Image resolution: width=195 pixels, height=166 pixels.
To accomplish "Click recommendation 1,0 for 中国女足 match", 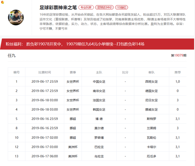I will [178, 82].
